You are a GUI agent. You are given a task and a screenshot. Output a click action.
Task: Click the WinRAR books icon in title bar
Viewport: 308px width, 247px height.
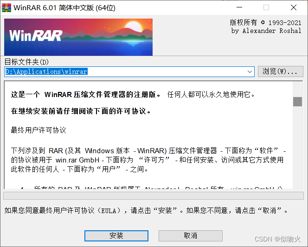click(6, 8)
